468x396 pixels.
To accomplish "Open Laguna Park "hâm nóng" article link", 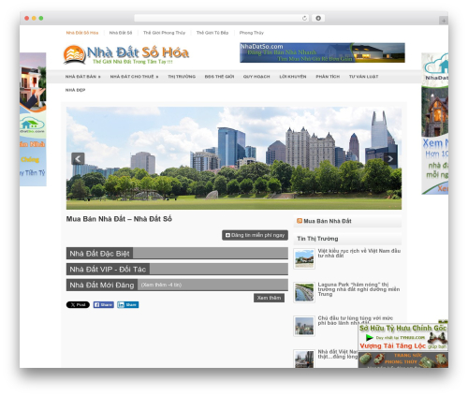I will 358,289.
